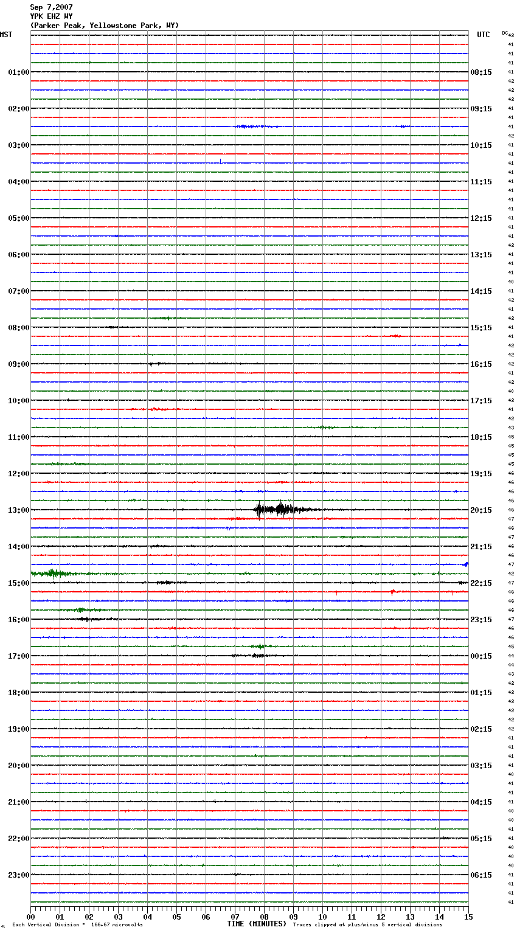
Task: Select the 17:00 MST row label
Action: click(x=19, y=656)
